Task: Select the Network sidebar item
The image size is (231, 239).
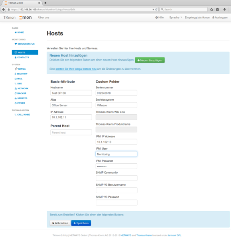Action: (x=22, y=88)
